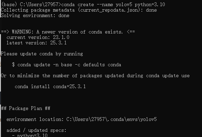Screen dimensions: 202x137
Task: Click the added / updated specs line
Action: (x=36, y=130)
